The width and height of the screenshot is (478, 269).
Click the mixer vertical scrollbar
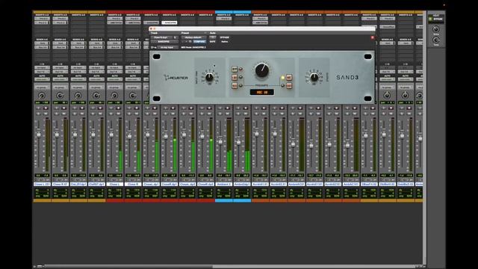click(424, 137)
